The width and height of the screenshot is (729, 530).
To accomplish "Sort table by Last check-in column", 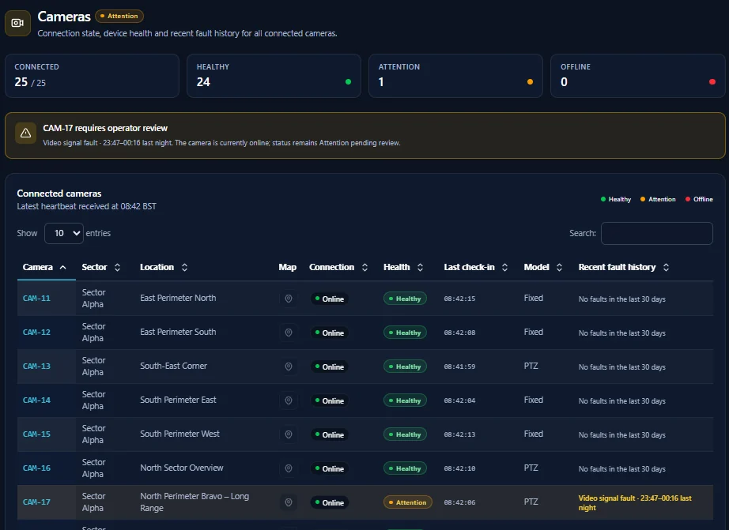I will [476, 267].
